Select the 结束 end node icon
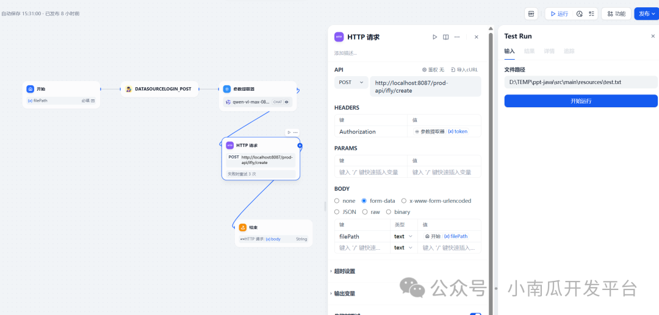 [242, 227]
